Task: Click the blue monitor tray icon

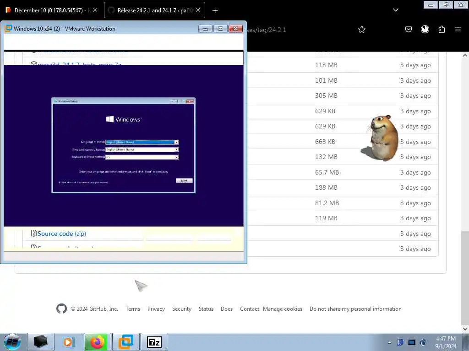Action: click(412, 342)
